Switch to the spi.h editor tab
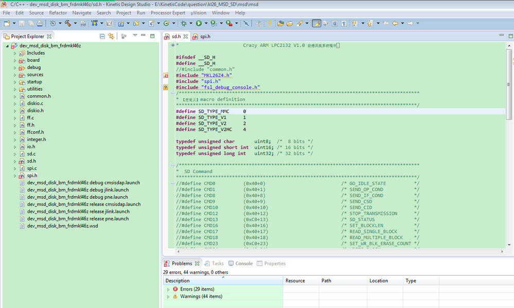514x308 pixels. [x=205, y=37]
